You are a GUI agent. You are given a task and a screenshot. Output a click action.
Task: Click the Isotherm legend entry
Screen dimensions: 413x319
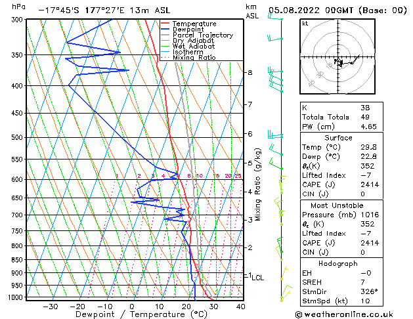pyautogui.click(x=188, y=52)
